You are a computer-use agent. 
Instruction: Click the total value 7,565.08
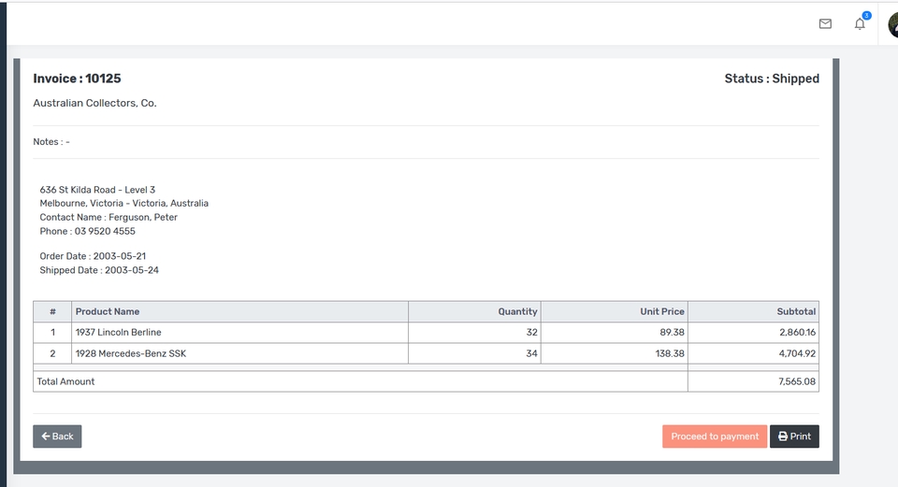pyautogui.click(x=797, y=381)
